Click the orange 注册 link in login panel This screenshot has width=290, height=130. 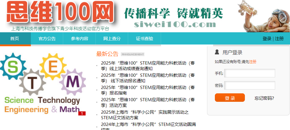click(252, 62)
